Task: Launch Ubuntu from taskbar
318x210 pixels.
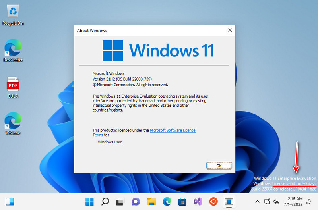Action: pos(213,202)
